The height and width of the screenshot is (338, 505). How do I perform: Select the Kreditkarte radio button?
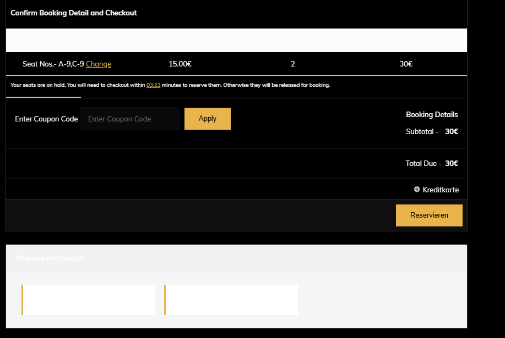pyautogui.click(x=417, y=189)
